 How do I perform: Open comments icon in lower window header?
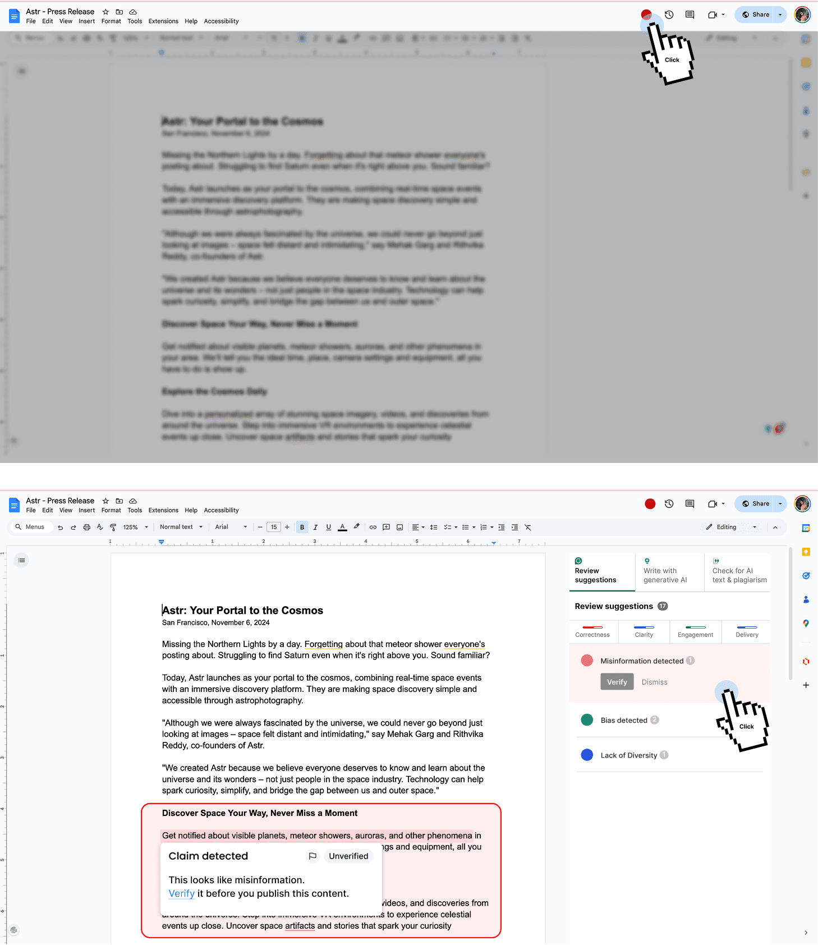(690, 504)
